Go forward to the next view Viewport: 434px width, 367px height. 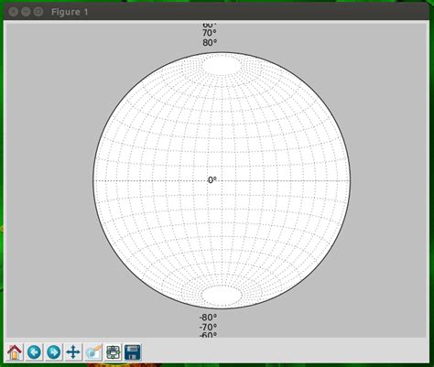(54, 352)
